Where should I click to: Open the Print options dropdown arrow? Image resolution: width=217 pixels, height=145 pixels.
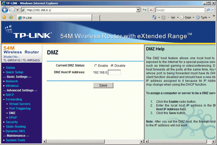[x=178, y=18]
